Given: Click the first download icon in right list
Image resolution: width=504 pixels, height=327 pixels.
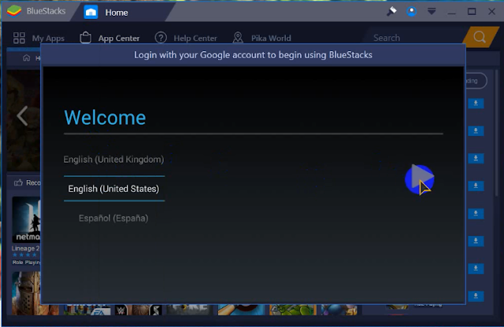Looking at the screenshot, I should tap(476, 103).
